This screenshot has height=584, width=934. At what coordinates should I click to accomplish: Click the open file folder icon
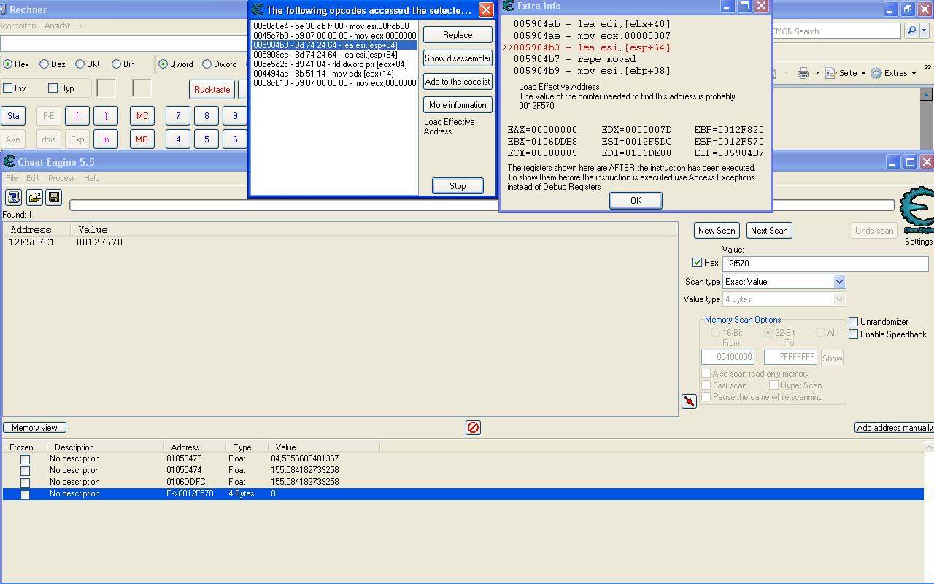coord(34,198)
